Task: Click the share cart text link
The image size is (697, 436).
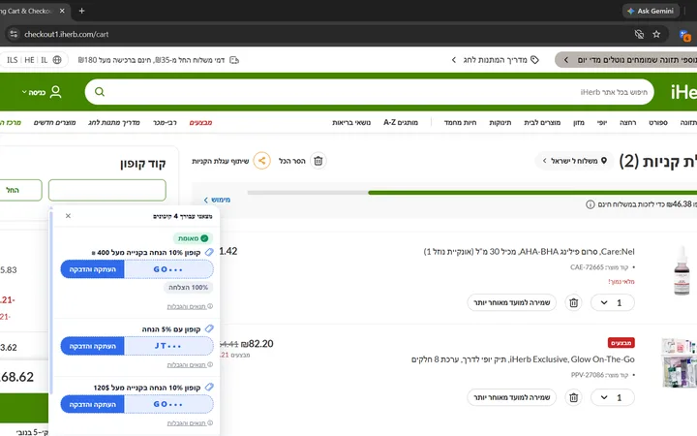Action: pos(221,161)
